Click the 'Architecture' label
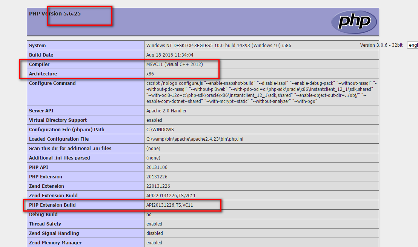The height and width of the screenshot is (247, 418). pyautogui.click(x=43, y=74)
